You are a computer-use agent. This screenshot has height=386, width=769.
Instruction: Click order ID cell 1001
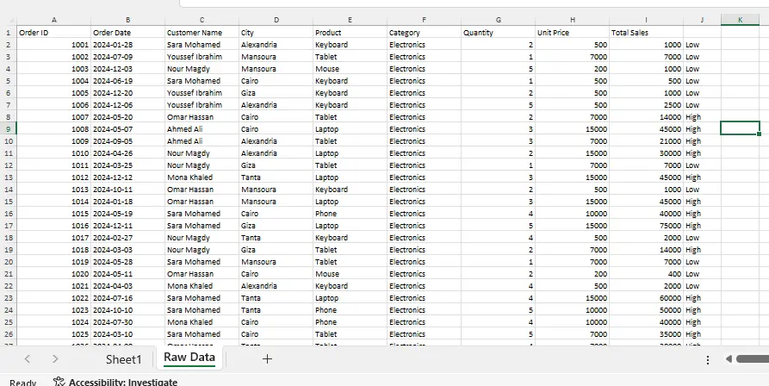click(x=54, y=45)
